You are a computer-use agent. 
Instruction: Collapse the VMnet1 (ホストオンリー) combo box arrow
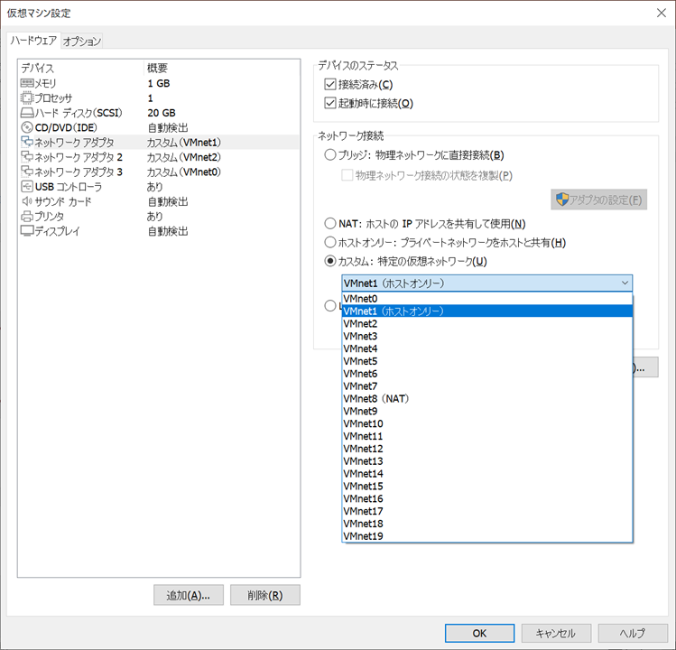pos(625,283)
